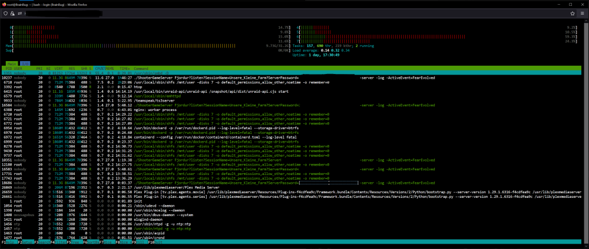The width and height of the screenshot is (589, 249).
Task: Click F4 Filter in the footer bar
Action: pyautogui.click(x=58, y=243)
